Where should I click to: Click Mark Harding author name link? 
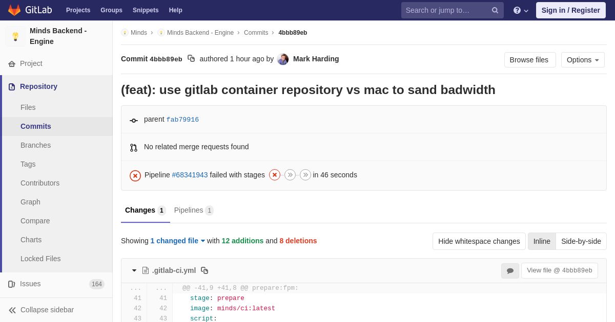[316, 59]
